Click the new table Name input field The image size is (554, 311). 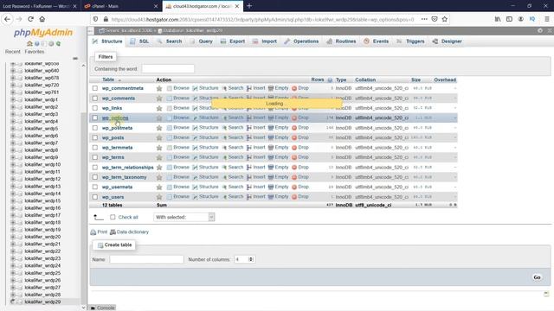coord(146,259)
